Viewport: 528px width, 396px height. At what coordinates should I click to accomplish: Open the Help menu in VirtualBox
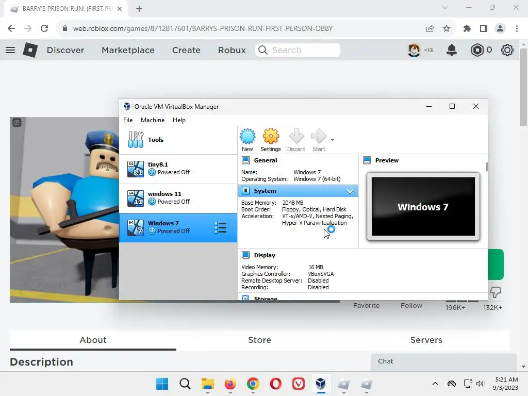[x=179, y=120]
